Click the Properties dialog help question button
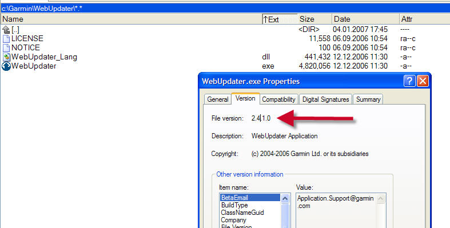Screen dimensions: 450x228 tap(409, 81)
